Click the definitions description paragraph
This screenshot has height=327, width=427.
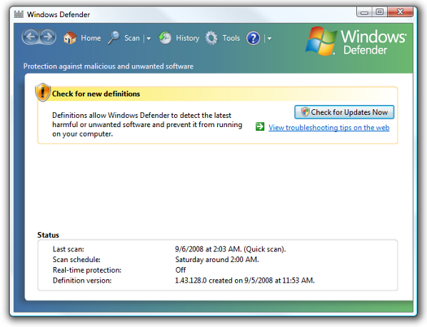[147, 124]
